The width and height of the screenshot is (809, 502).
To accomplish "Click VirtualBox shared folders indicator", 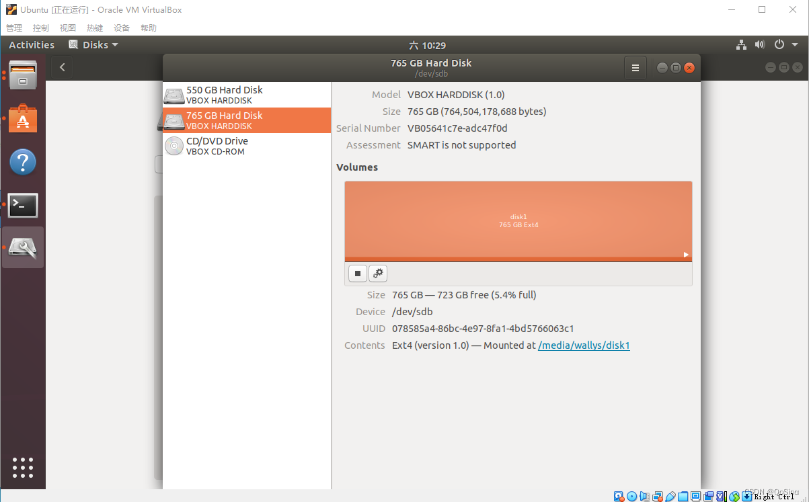I will tap(683, 496).
